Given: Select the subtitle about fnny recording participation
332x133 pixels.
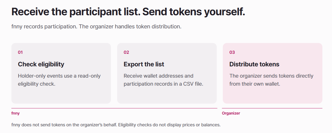Looking at the screenshot, I should (x=97, y=27).
